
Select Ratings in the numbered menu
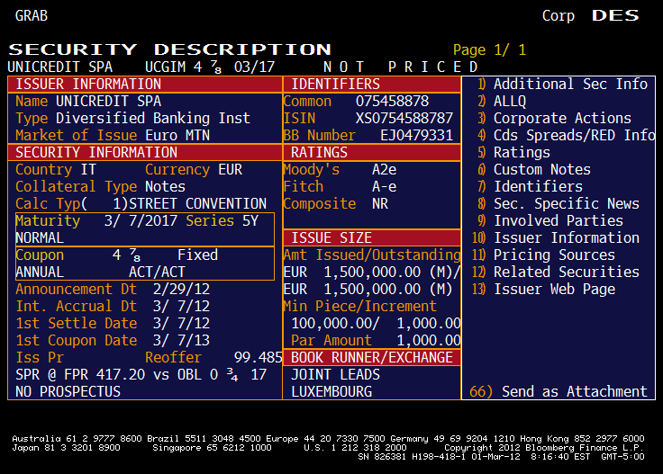point(513,152)
